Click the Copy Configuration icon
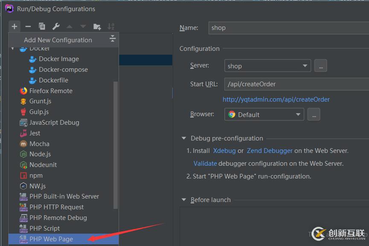This screenshot has width=369, height=246. pos(42,26)
